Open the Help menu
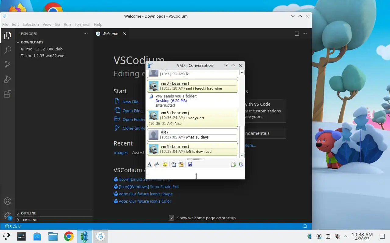 click(98, 24)
